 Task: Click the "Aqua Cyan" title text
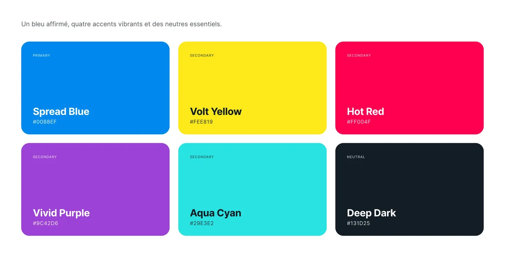[x=216, y=213]
